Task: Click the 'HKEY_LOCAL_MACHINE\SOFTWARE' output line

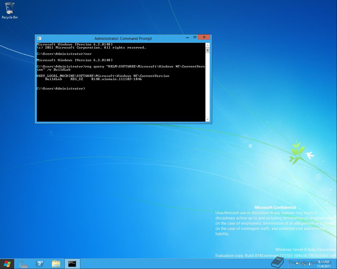Action: tap(103, 76)
